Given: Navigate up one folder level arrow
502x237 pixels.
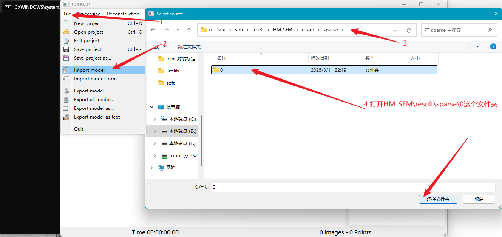Looking at the screenshot, I should [x=189, y=30].
